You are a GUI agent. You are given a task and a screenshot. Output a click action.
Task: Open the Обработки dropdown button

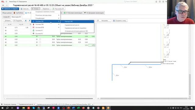pyautogui.click(x=46, y=9)
